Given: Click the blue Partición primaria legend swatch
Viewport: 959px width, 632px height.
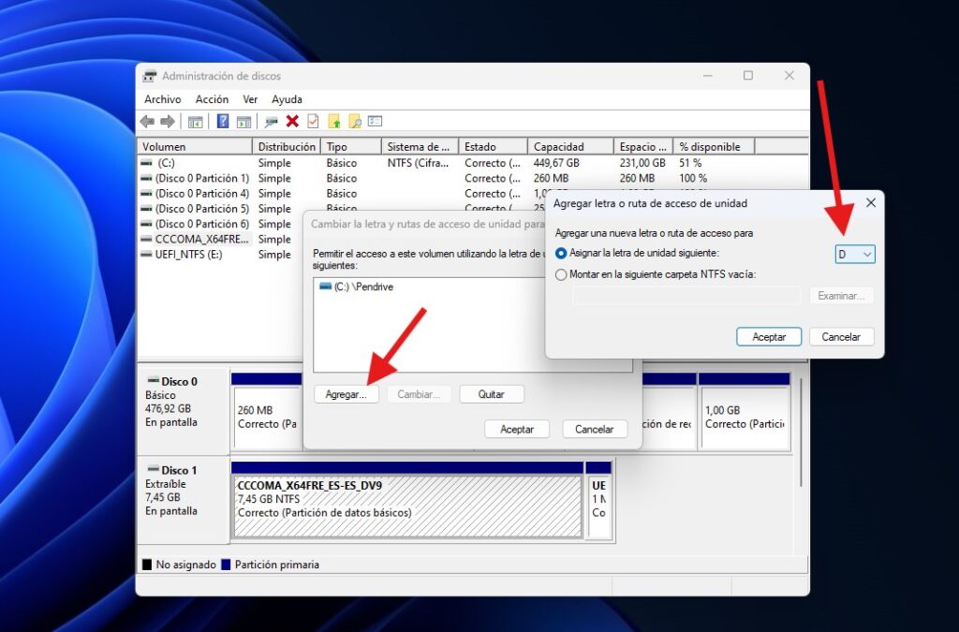Looking at the screenshot, I should [x=226, y=565].
